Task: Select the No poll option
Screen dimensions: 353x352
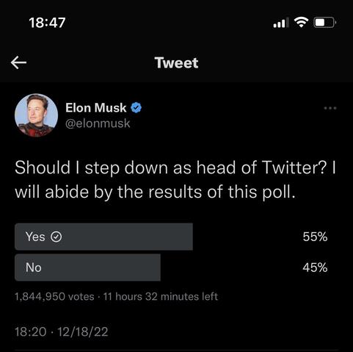Action: 87,267
